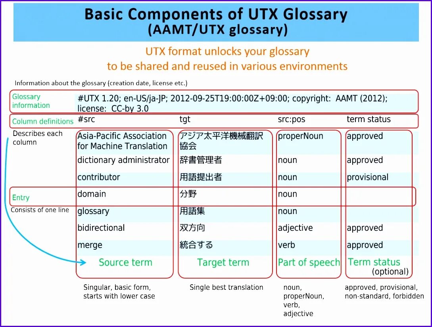Click the 'domain' source term
Viewport: 432px width, 327px height.
pyautogui.click(x=92, y=194)
